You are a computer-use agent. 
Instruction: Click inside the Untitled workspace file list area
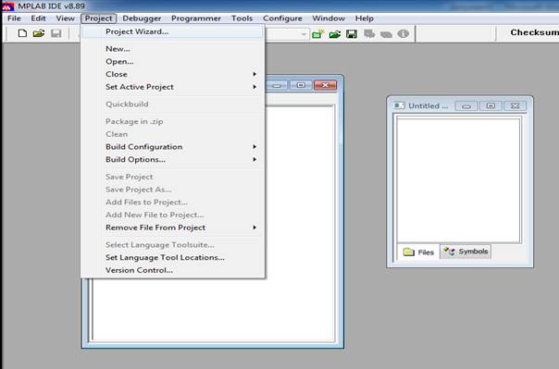(458, 180)
